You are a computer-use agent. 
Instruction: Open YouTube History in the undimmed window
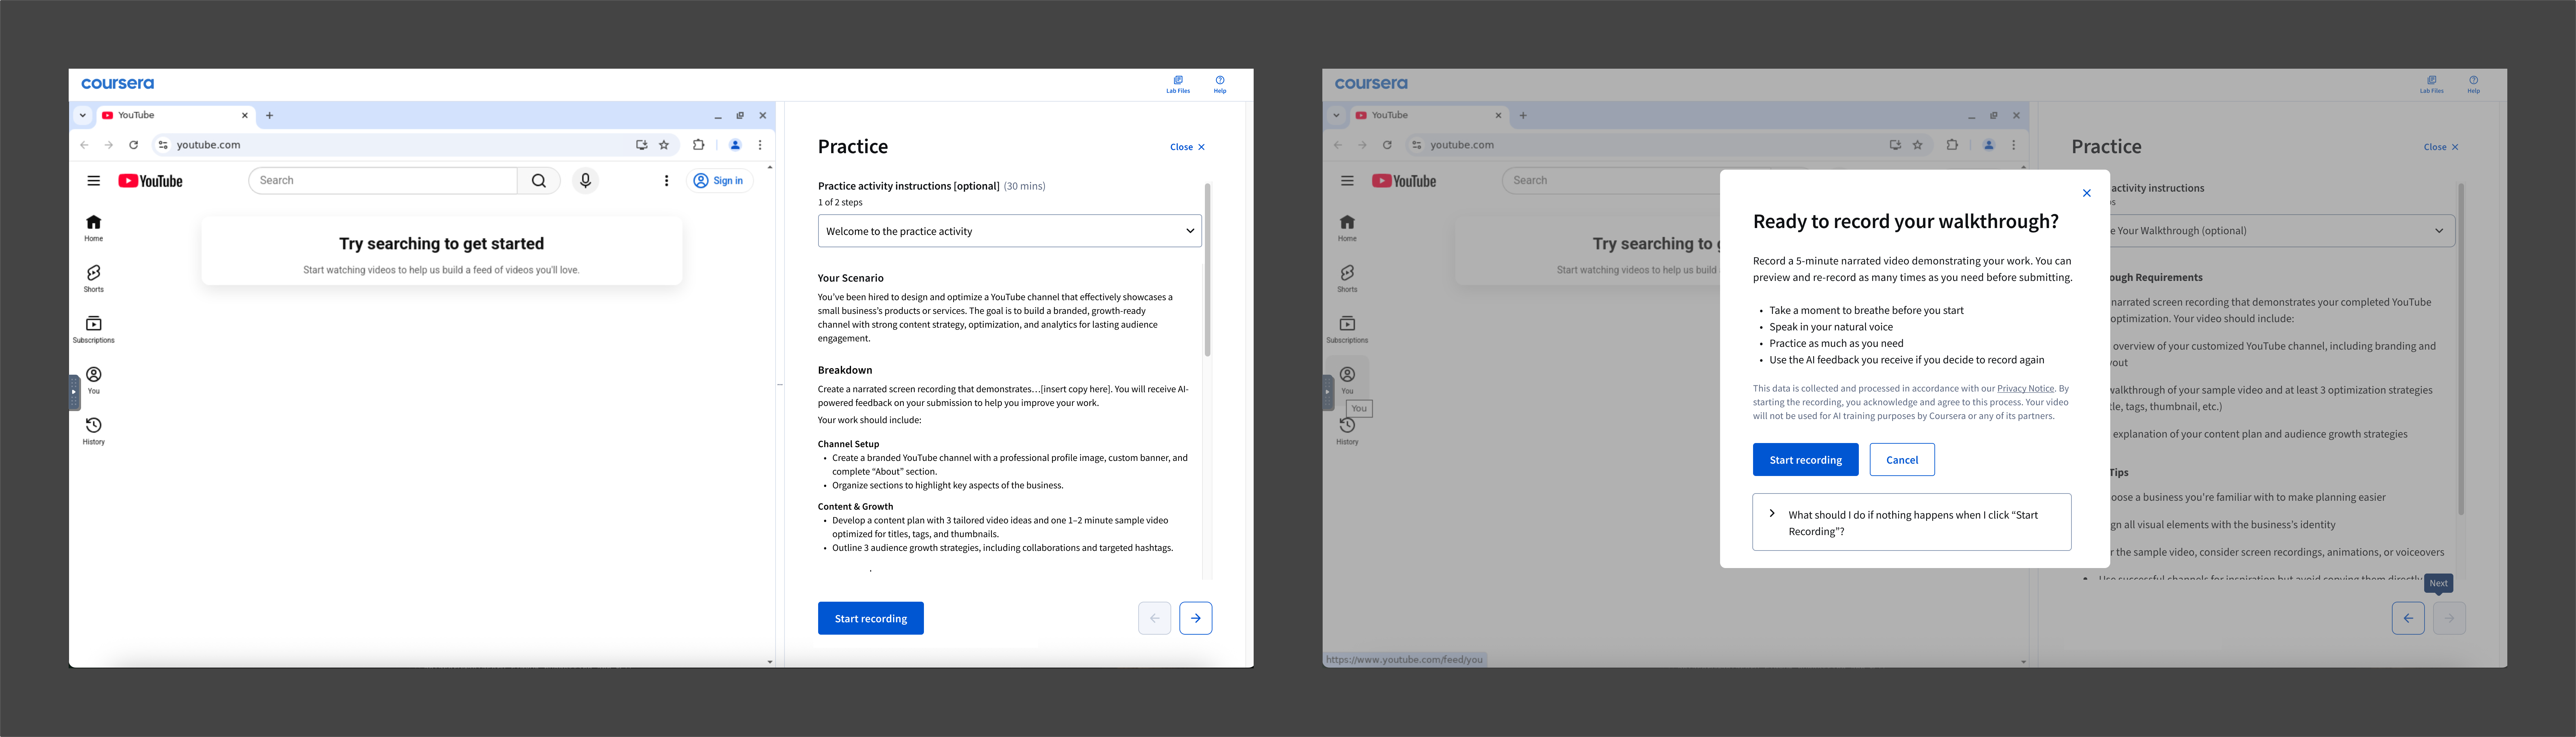coord(94,431)
